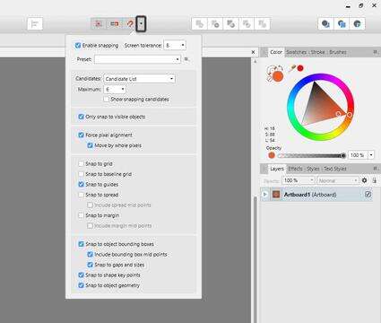Check Show snapping candidates
Image resolution: width=381 pixels, height=323 pixels.
coord(106,99)
